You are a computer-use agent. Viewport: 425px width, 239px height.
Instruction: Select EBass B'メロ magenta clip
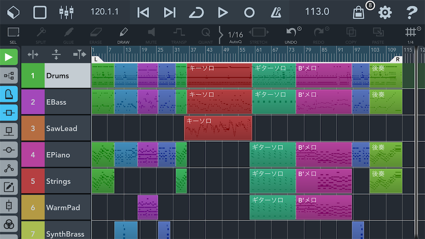[324, 102]
